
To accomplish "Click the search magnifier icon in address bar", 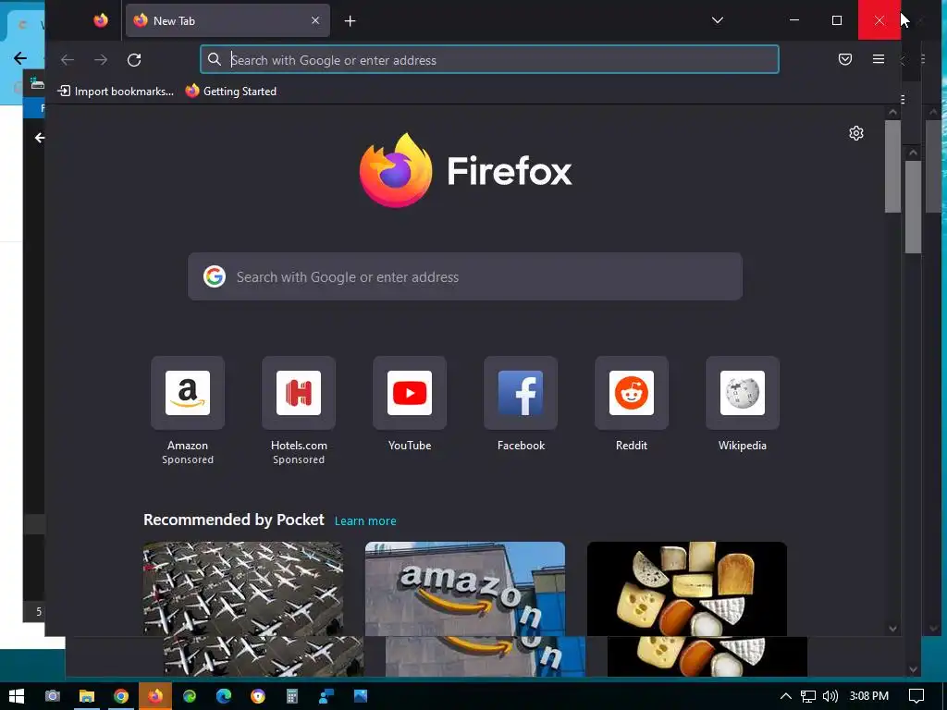I will (215, 59).
